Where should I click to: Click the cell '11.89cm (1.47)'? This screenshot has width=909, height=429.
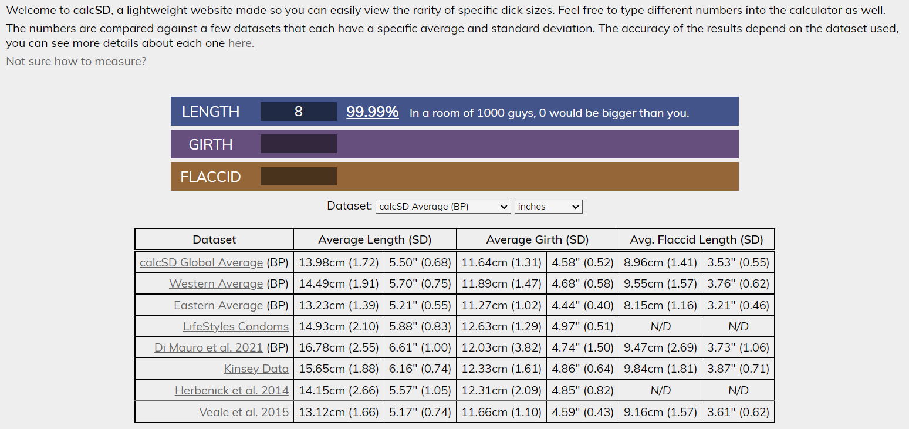click(x=502, y=283)
